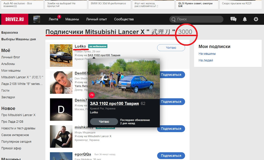Open Популярное сегодня link
The height and width of the screenshot is (160, 264).
[16, 142]
